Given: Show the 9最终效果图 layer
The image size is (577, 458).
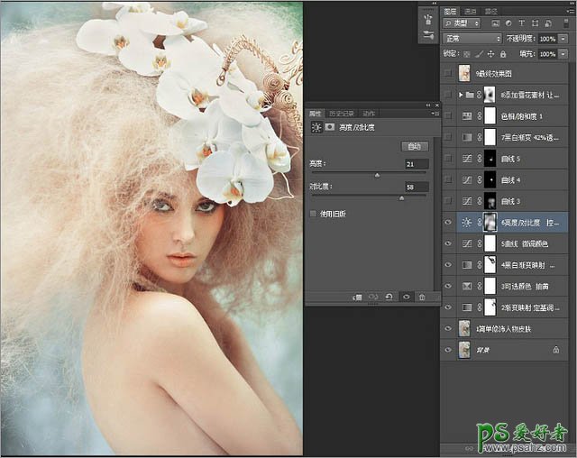Looking at the screenshot, I should (x=449, y=72).
